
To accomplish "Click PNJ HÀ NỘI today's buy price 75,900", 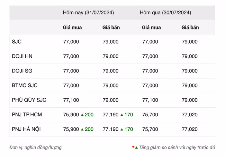I will coord(71,129).
